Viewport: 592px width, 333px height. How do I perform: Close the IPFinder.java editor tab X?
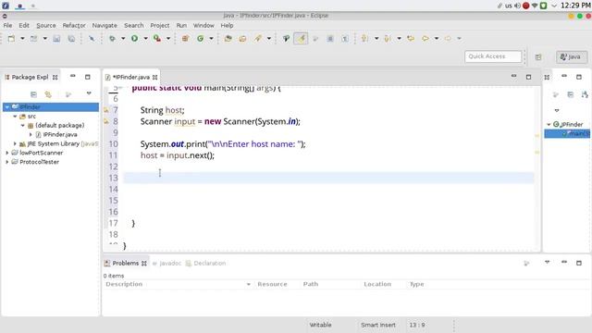pyautogui.click(x=154, y=78)
